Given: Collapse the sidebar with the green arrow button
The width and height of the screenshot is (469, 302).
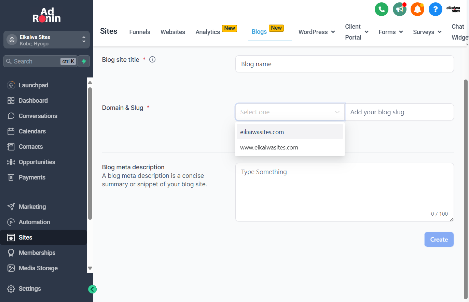Looking at the screenshot, I should (92, 289).
